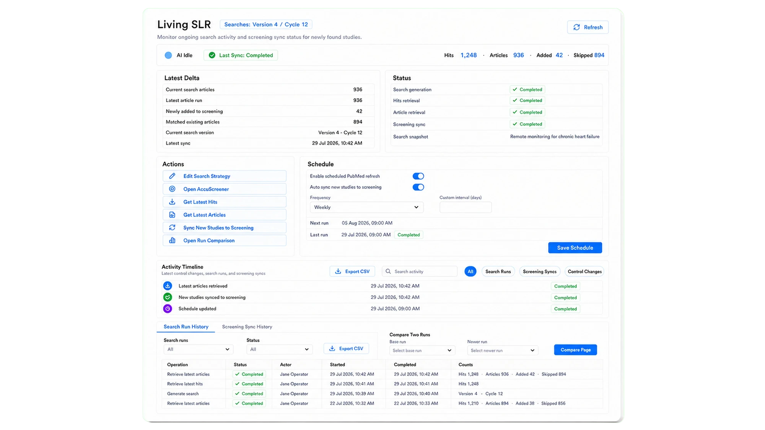Click Export CSV in Search Run History
Viewport: 765px width, 430px height.
(x=346, y=349)
